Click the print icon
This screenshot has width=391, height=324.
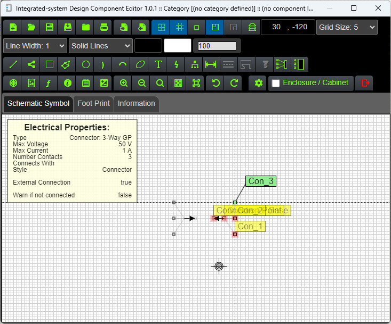[x=104, y=27]
